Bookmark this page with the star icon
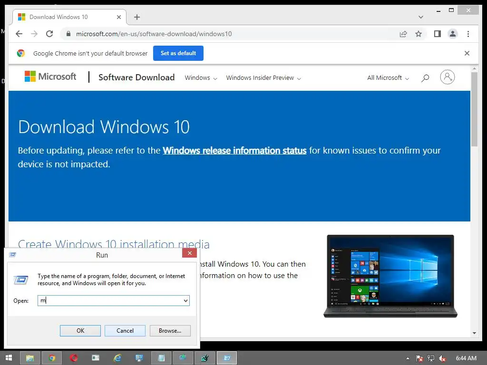Image resolution: width=487 pixels, height=365 pixels. coord(419,34)
